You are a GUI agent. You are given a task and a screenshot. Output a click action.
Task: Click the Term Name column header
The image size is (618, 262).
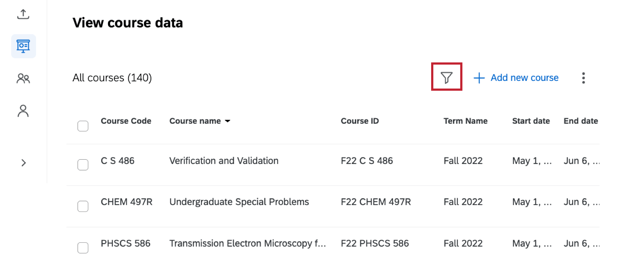(x=465, y=121)
